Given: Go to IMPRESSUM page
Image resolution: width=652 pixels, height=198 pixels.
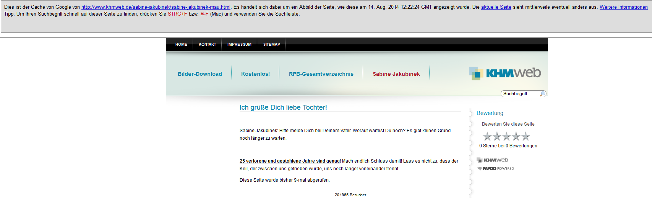Looking at the screenshot, I should (x=239, y=45).
